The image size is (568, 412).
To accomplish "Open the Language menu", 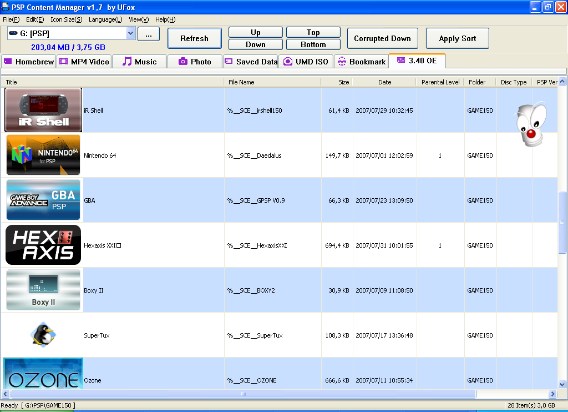I will pos(105,19).
